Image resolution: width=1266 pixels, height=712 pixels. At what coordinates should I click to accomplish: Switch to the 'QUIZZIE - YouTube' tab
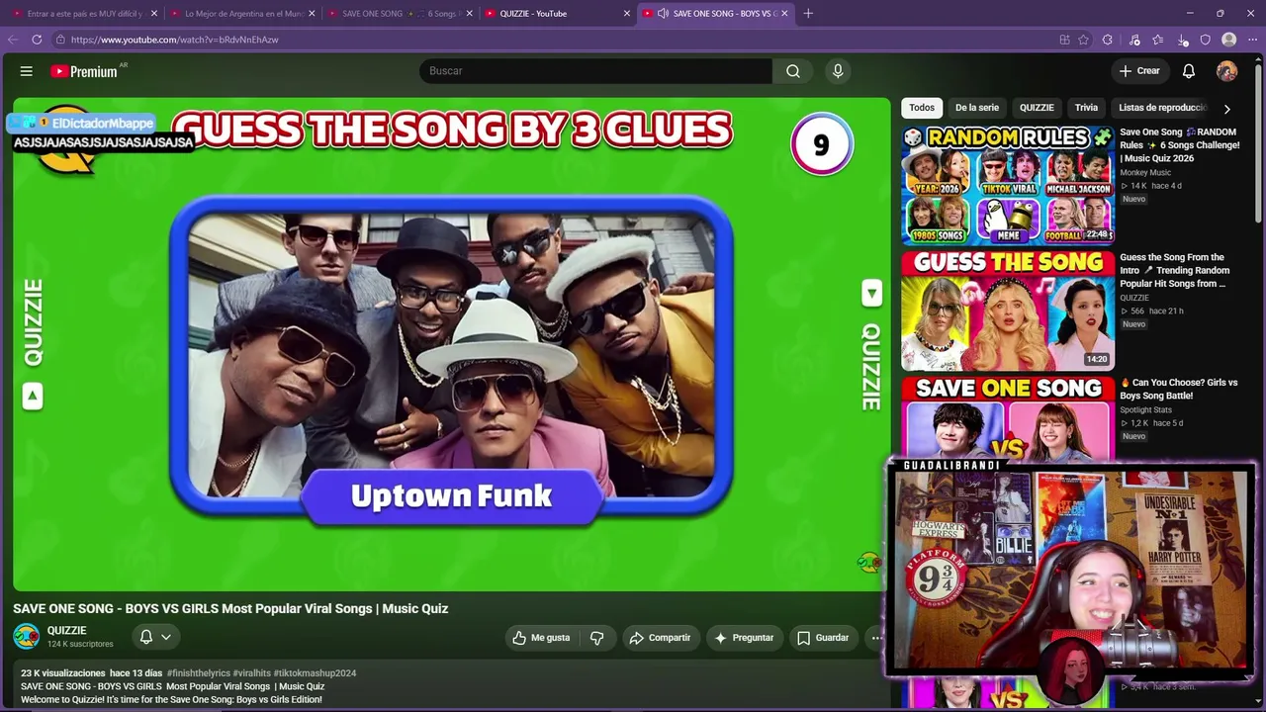point(556,14)
